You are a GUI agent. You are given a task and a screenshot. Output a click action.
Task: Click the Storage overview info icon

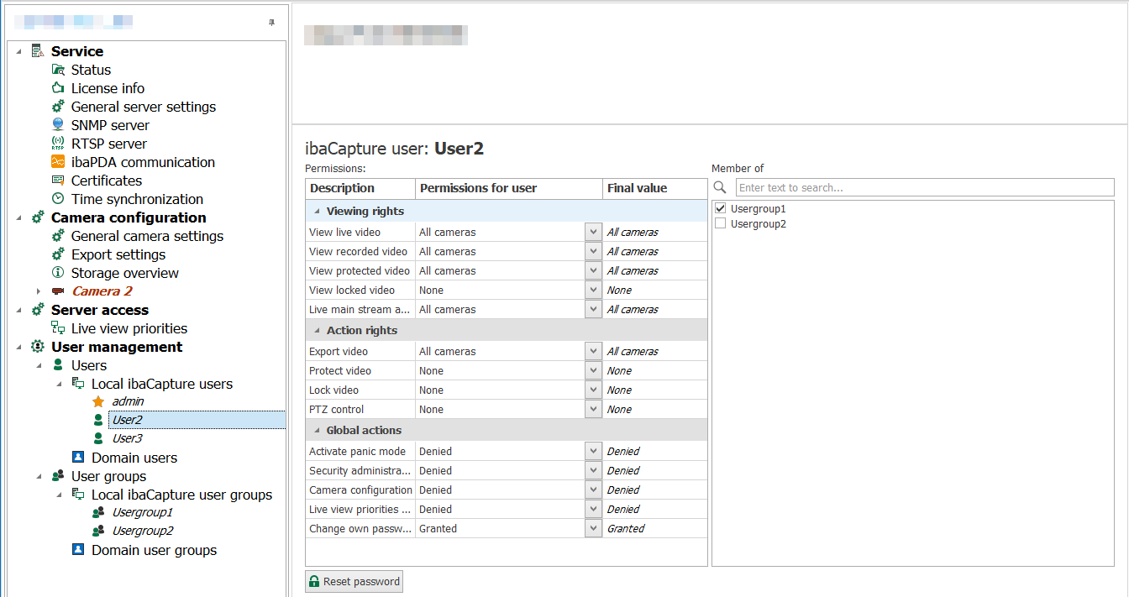(x=58, y=273)
